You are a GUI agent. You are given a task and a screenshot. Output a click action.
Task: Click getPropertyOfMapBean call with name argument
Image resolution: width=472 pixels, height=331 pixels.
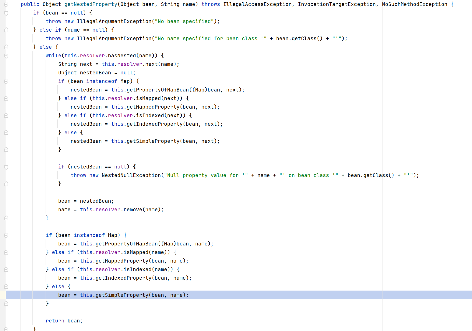pyautogui.click(x=147, y=244)
